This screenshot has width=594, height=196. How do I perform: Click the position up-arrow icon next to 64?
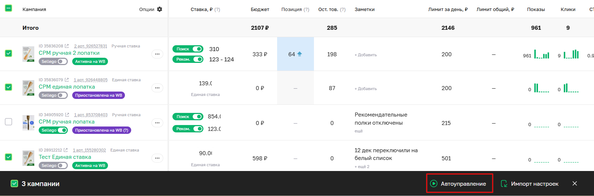coord(300,54)
